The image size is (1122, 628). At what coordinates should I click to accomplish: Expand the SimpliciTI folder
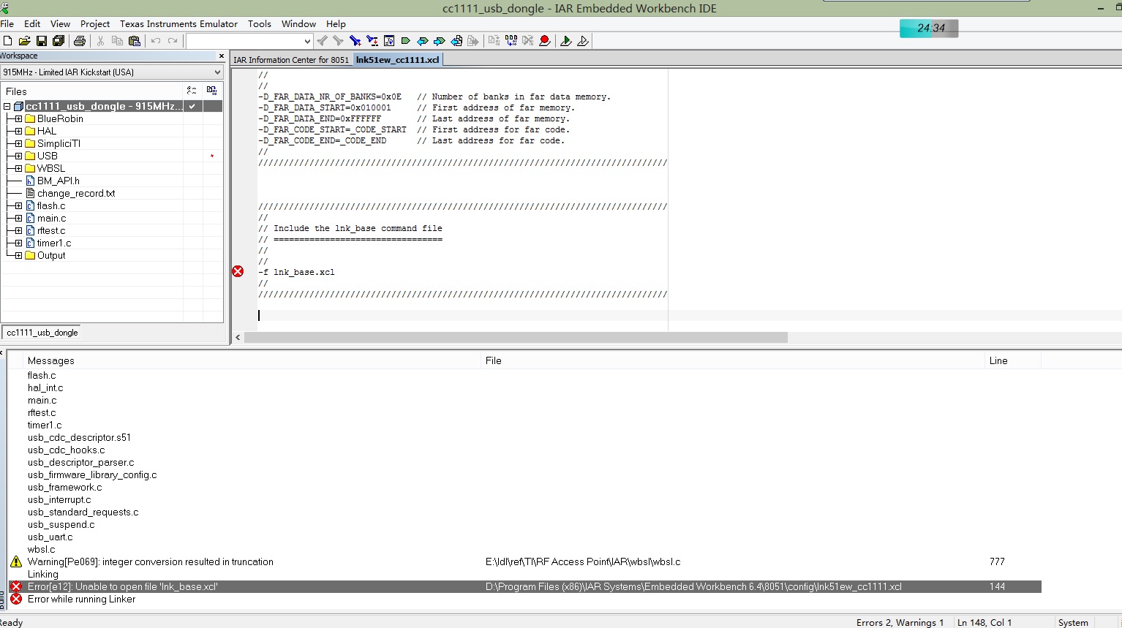(x=19, y=144)
